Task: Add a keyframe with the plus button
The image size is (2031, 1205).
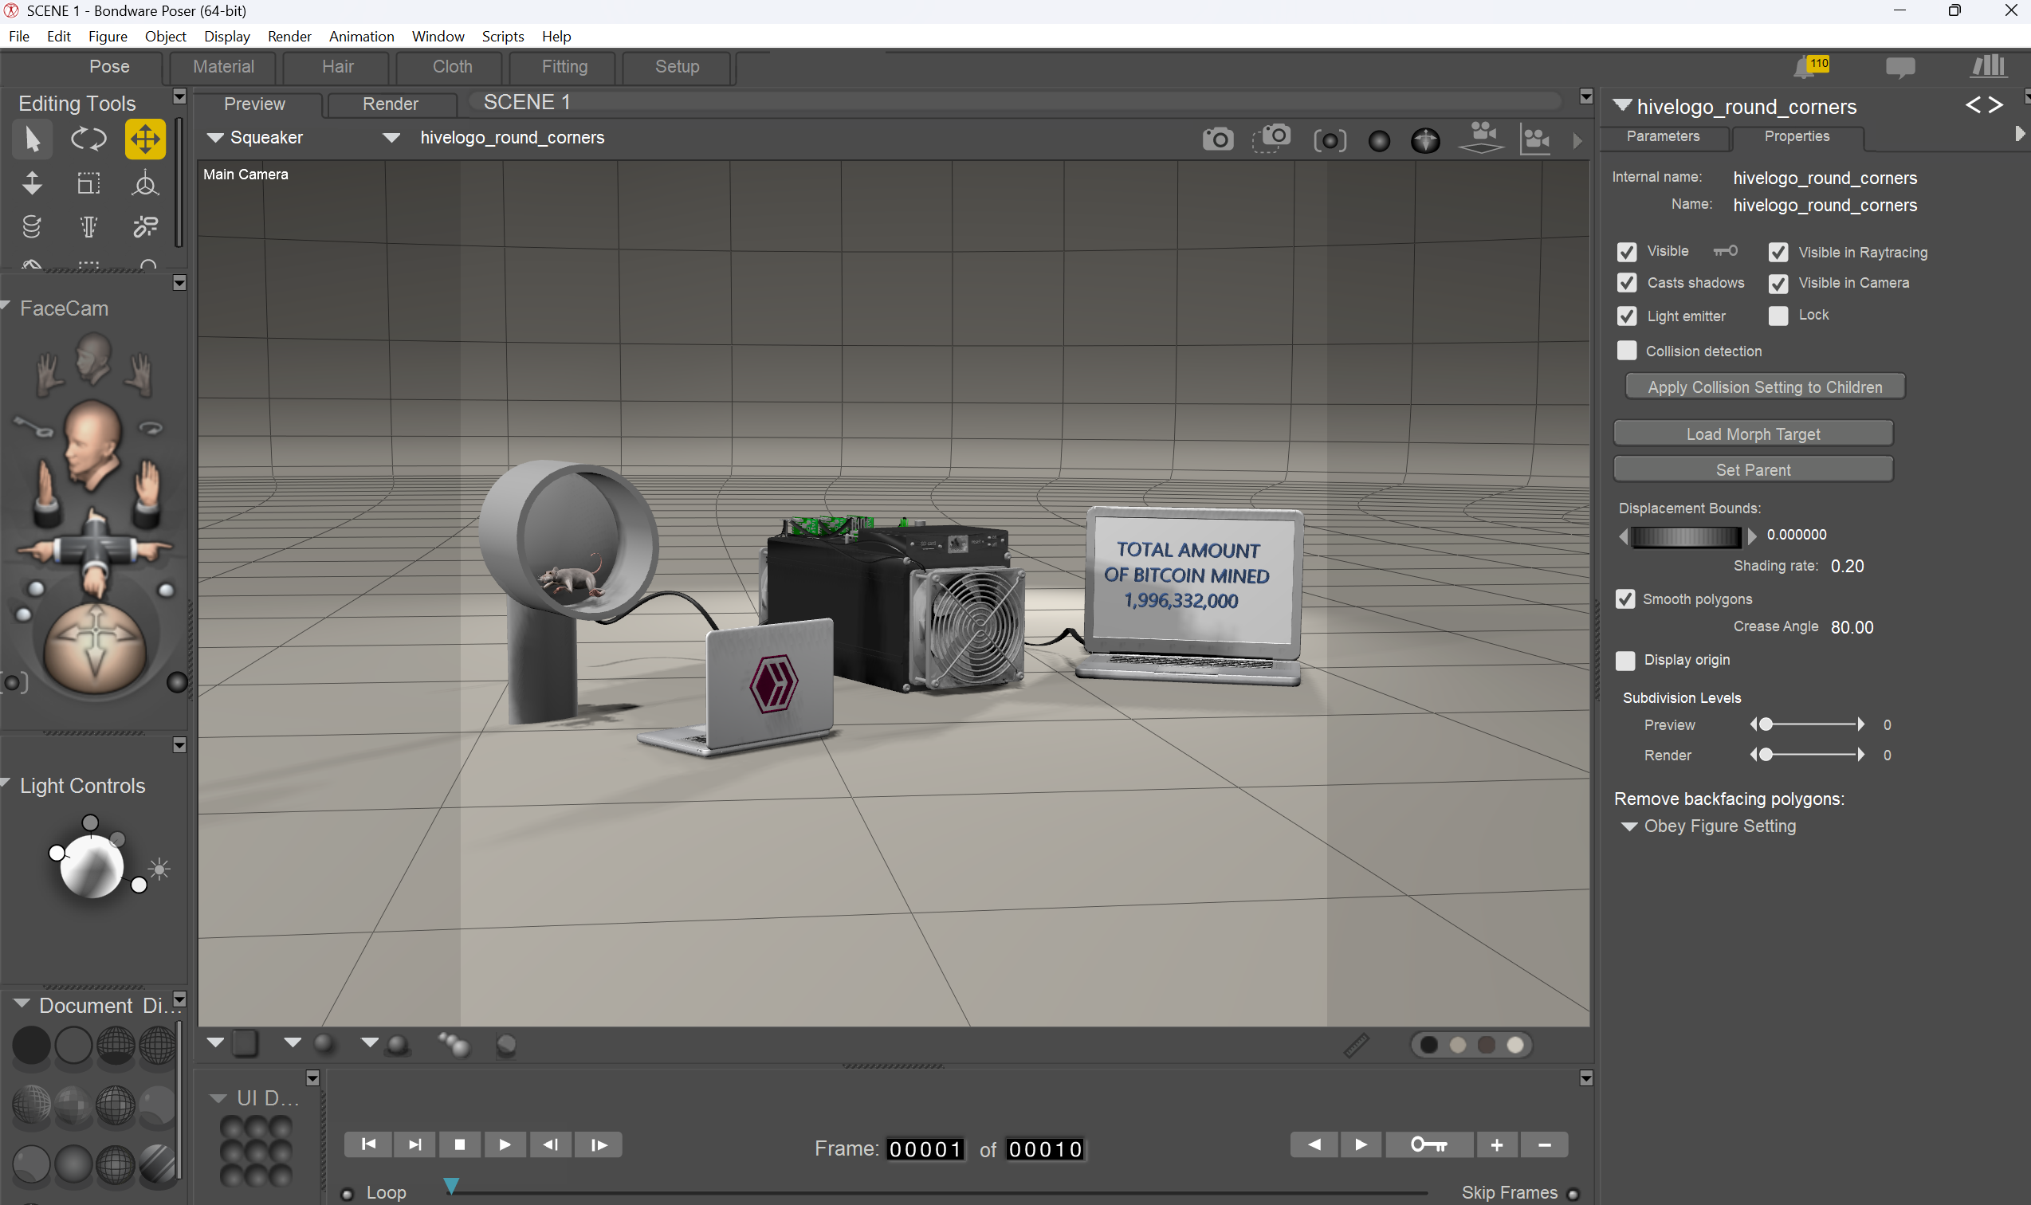Action: (x=1497, y=1145)
